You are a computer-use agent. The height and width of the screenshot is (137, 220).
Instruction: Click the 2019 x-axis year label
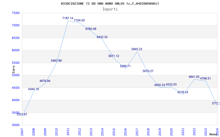(x=160, y=132)
